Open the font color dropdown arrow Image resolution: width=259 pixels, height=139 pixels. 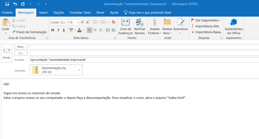coord(83,30)
